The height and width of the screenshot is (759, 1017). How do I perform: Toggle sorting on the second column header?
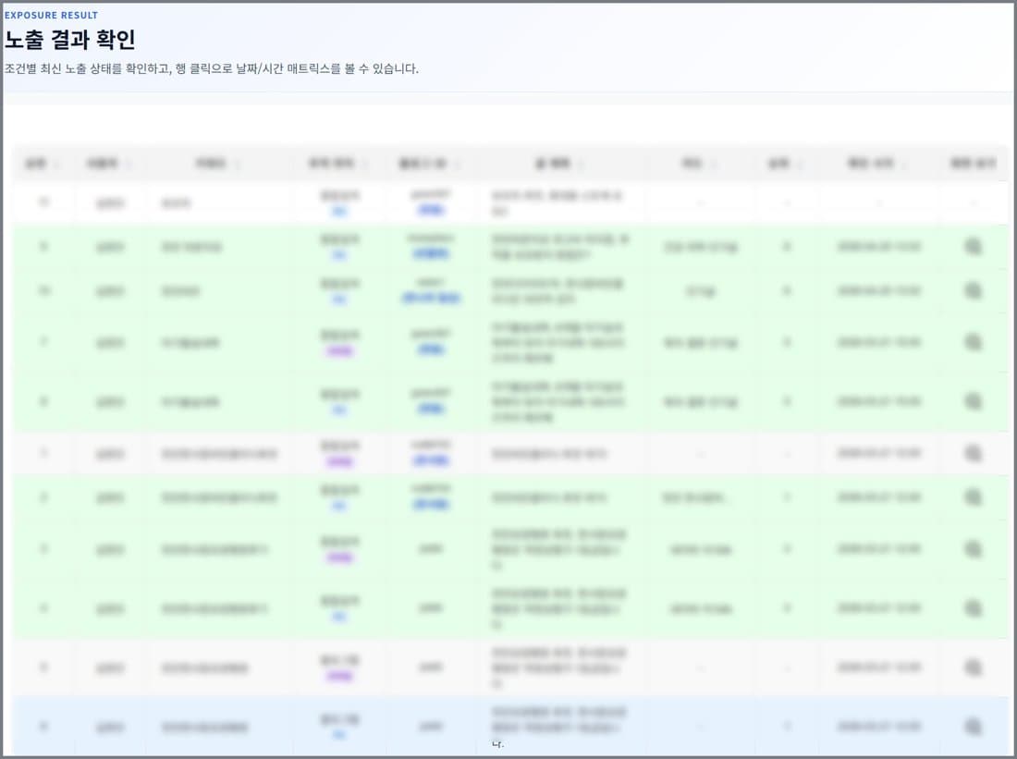pos(109,164)
